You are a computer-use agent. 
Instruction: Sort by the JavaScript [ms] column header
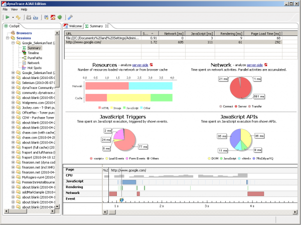coord(200,33)
